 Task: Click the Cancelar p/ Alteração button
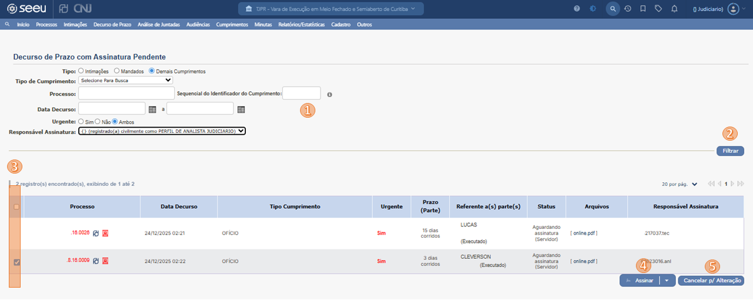tap(711, 281)
